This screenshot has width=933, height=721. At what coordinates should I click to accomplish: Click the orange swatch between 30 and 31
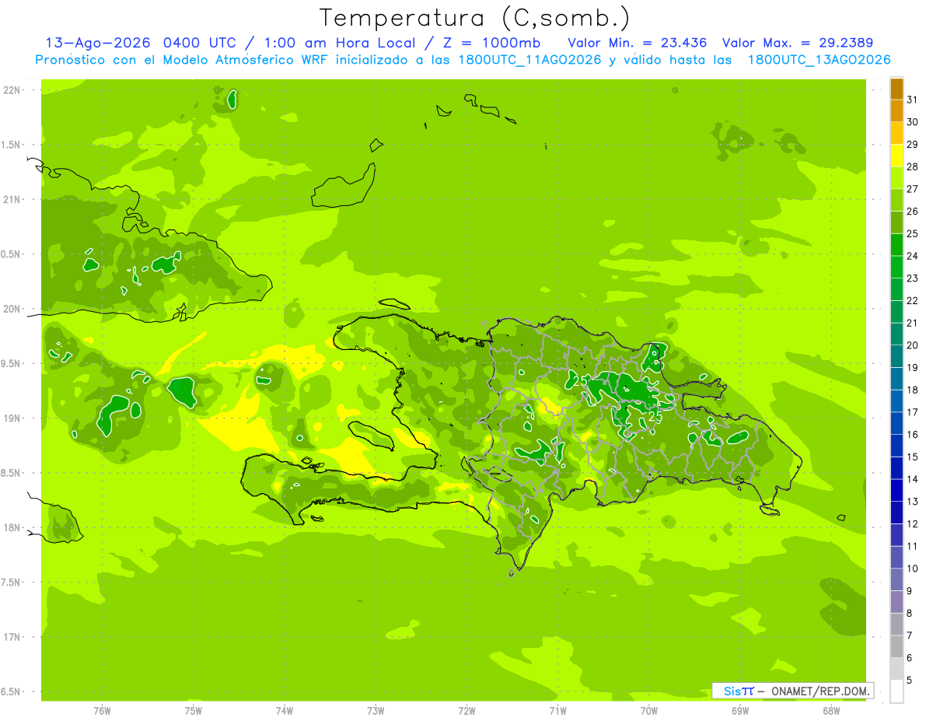(x=896, y=110)
